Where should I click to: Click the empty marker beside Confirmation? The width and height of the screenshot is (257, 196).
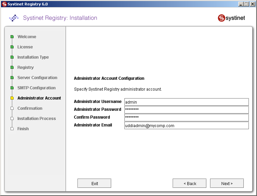point(12,108)
